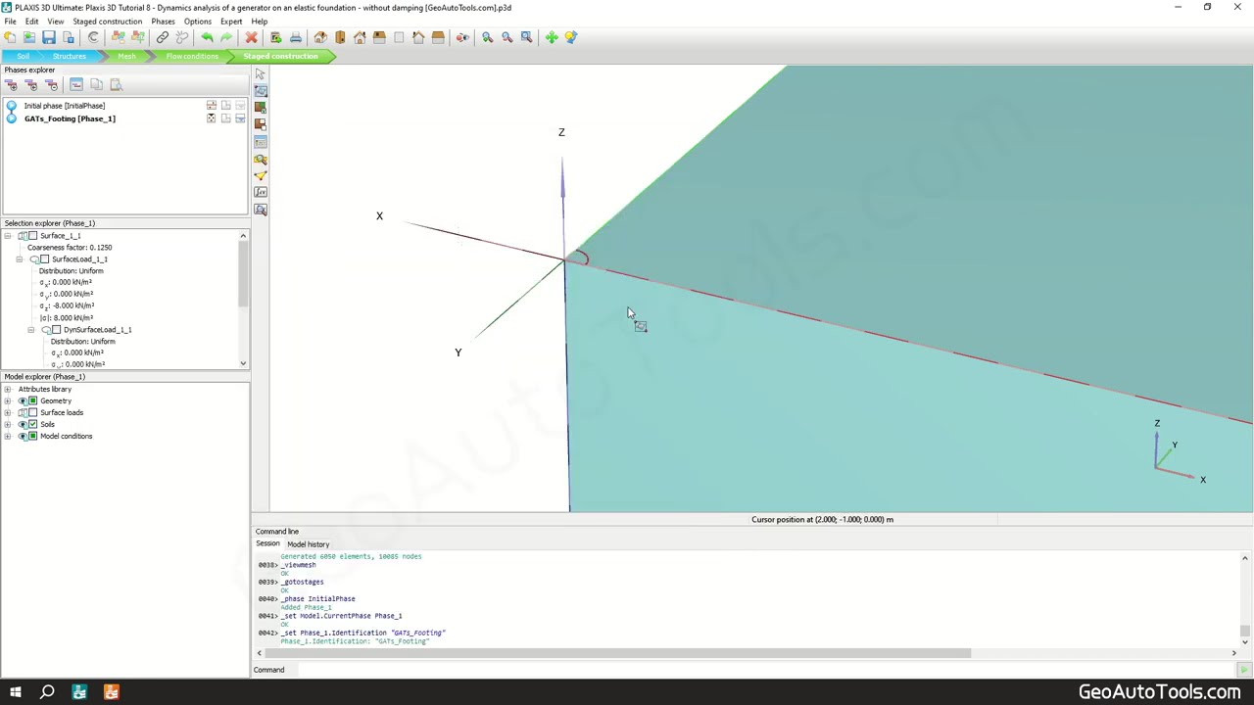Screen dimensions: 1254x705
Task: Click the first magnifier zoom icon in the toolbar
Action: [x=487, y=37]
